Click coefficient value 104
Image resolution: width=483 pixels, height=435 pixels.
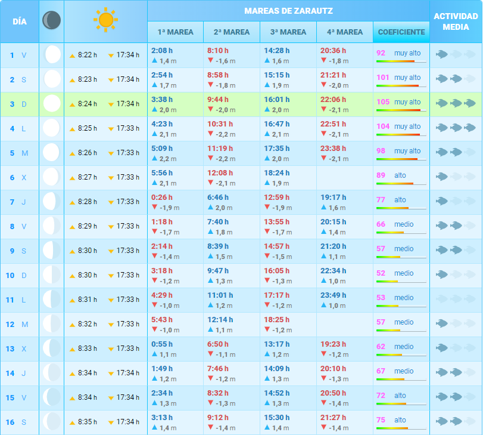coord(383,127)
